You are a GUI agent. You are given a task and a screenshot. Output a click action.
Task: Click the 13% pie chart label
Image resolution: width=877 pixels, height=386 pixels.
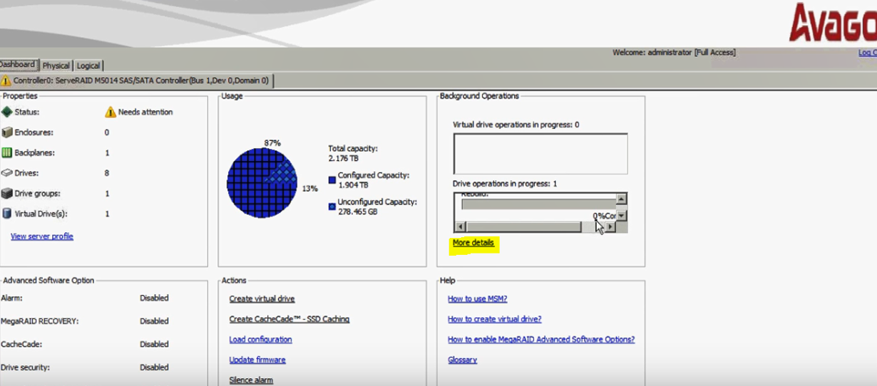309,189
